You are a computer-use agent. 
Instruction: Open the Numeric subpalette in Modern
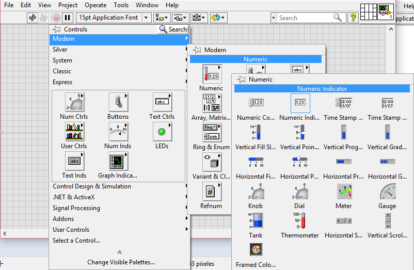click(x=212, y=74)
